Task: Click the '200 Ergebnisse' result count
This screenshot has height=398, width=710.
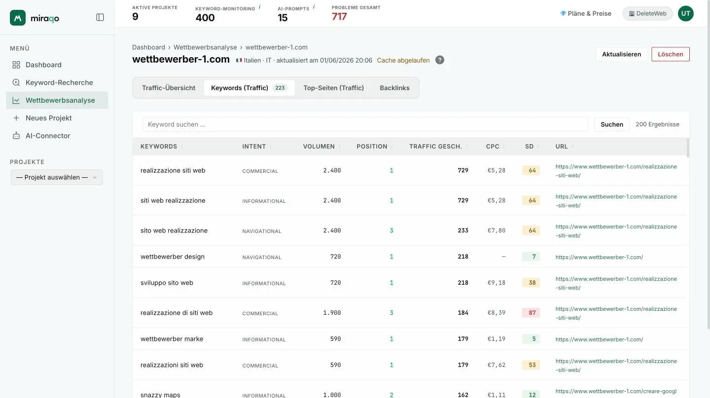Action: (657, 124)
